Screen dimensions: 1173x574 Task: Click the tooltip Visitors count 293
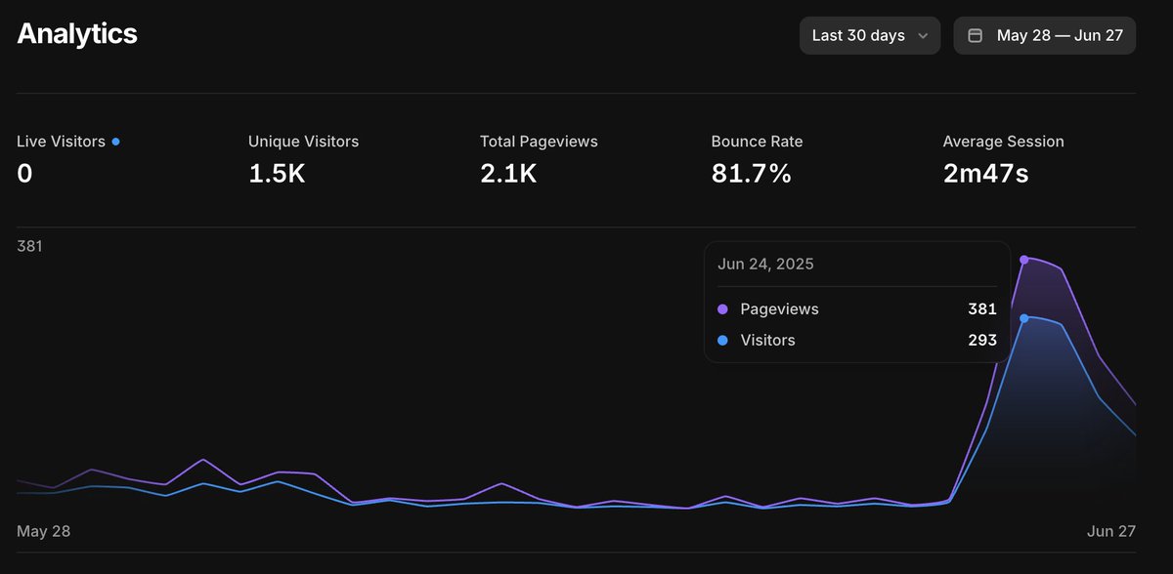click(x=982, y=340)
